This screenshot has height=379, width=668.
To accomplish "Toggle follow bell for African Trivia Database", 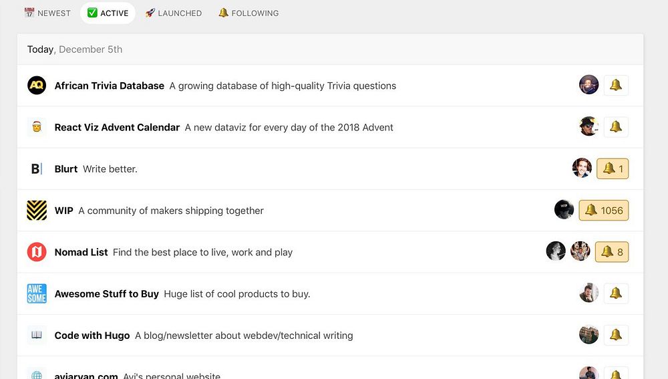I will pos(616,86).
